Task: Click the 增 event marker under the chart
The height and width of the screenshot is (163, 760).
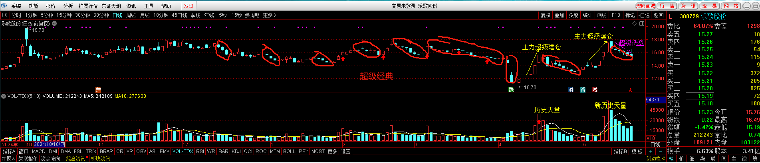Action: tap(595, 90)
